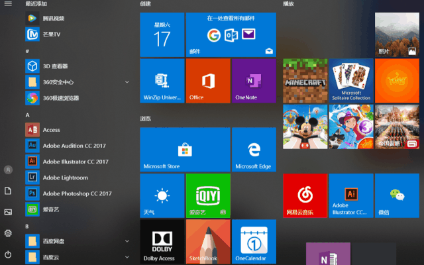The width and height of the screenshot is (424, 265).
Task: Open the user account icon in sidebar
Action: [x=8, y=170]
